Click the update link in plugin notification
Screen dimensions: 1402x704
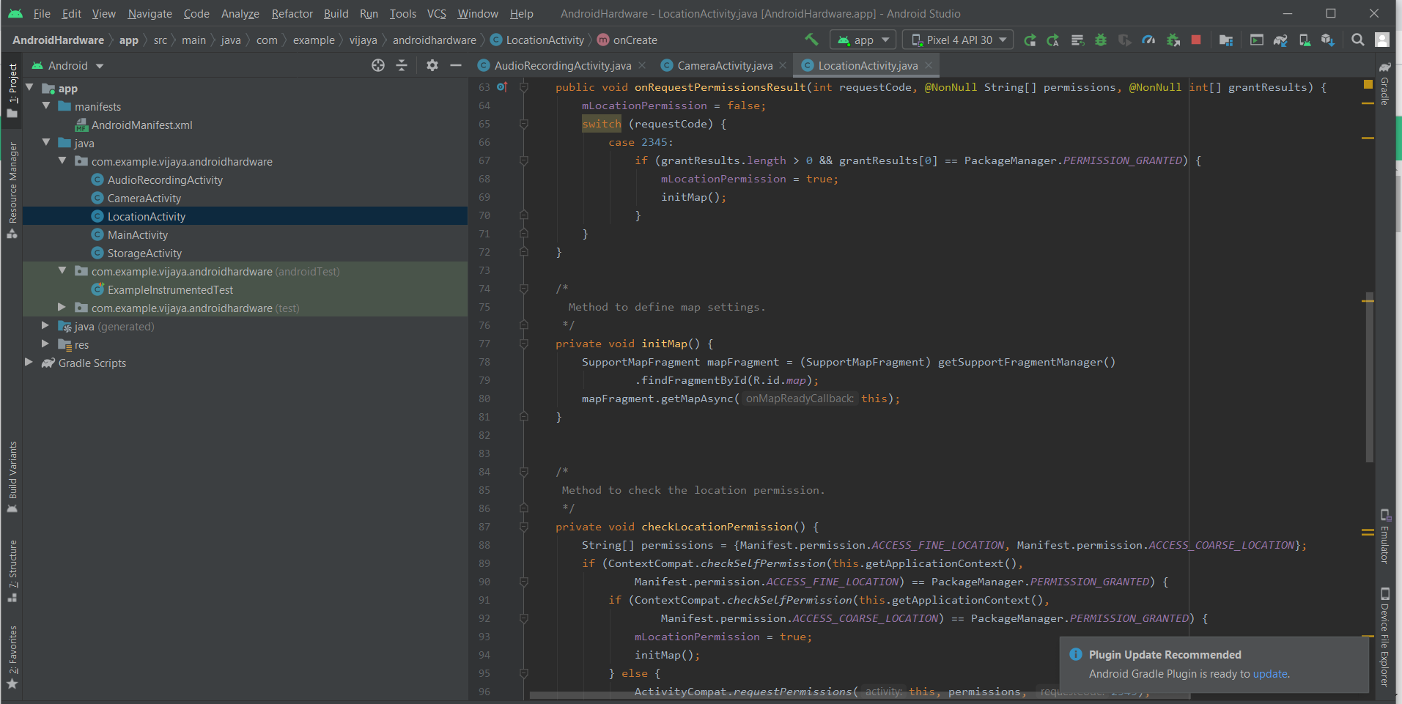(x=1270, y=673)
